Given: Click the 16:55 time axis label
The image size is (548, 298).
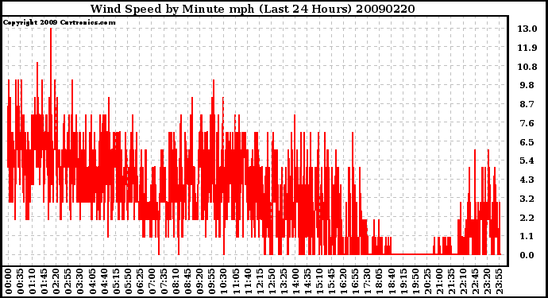Looking at the screenshot, I should tap(355, 281).
